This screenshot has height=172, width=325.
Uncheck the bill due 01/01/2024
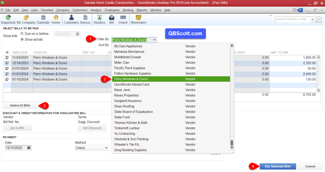point(7,69)
